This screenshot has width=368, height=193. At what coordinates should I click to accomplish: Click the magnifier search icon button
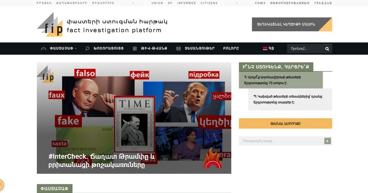[327, 49]
